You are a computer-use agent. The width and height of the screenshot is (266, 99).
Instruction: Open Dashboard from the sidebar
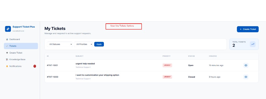pyautogui.click(x=21, y=39)
